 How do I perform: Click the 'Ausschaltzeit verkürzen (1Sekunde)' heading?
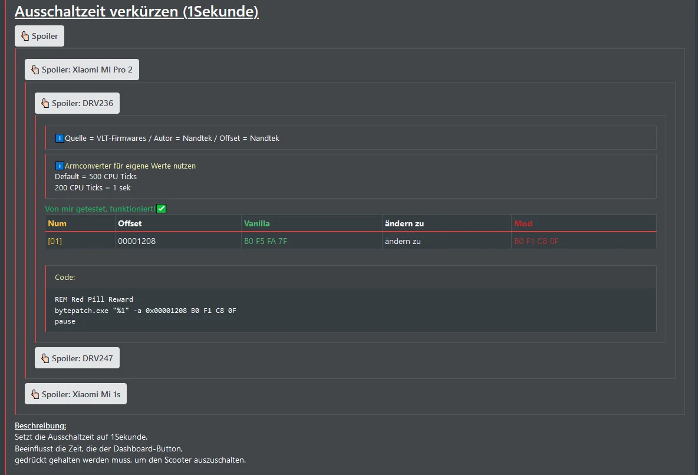pos(136,12)
